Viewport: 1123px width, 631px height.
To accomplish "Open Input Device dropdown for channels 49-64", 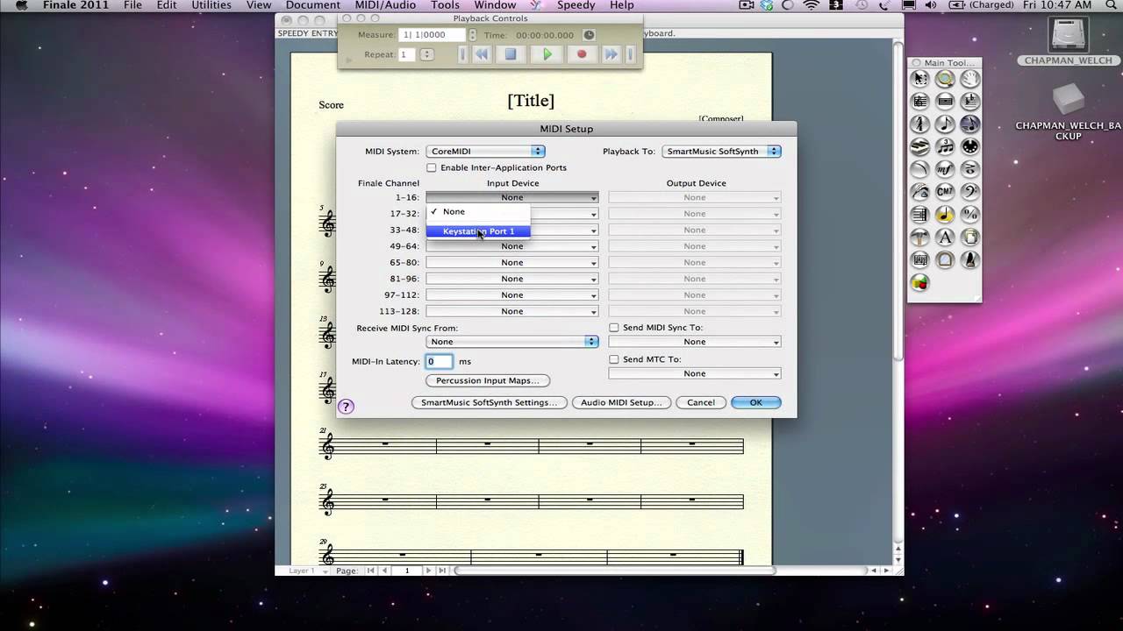I will pyautogui.click(x=512, y=246).
